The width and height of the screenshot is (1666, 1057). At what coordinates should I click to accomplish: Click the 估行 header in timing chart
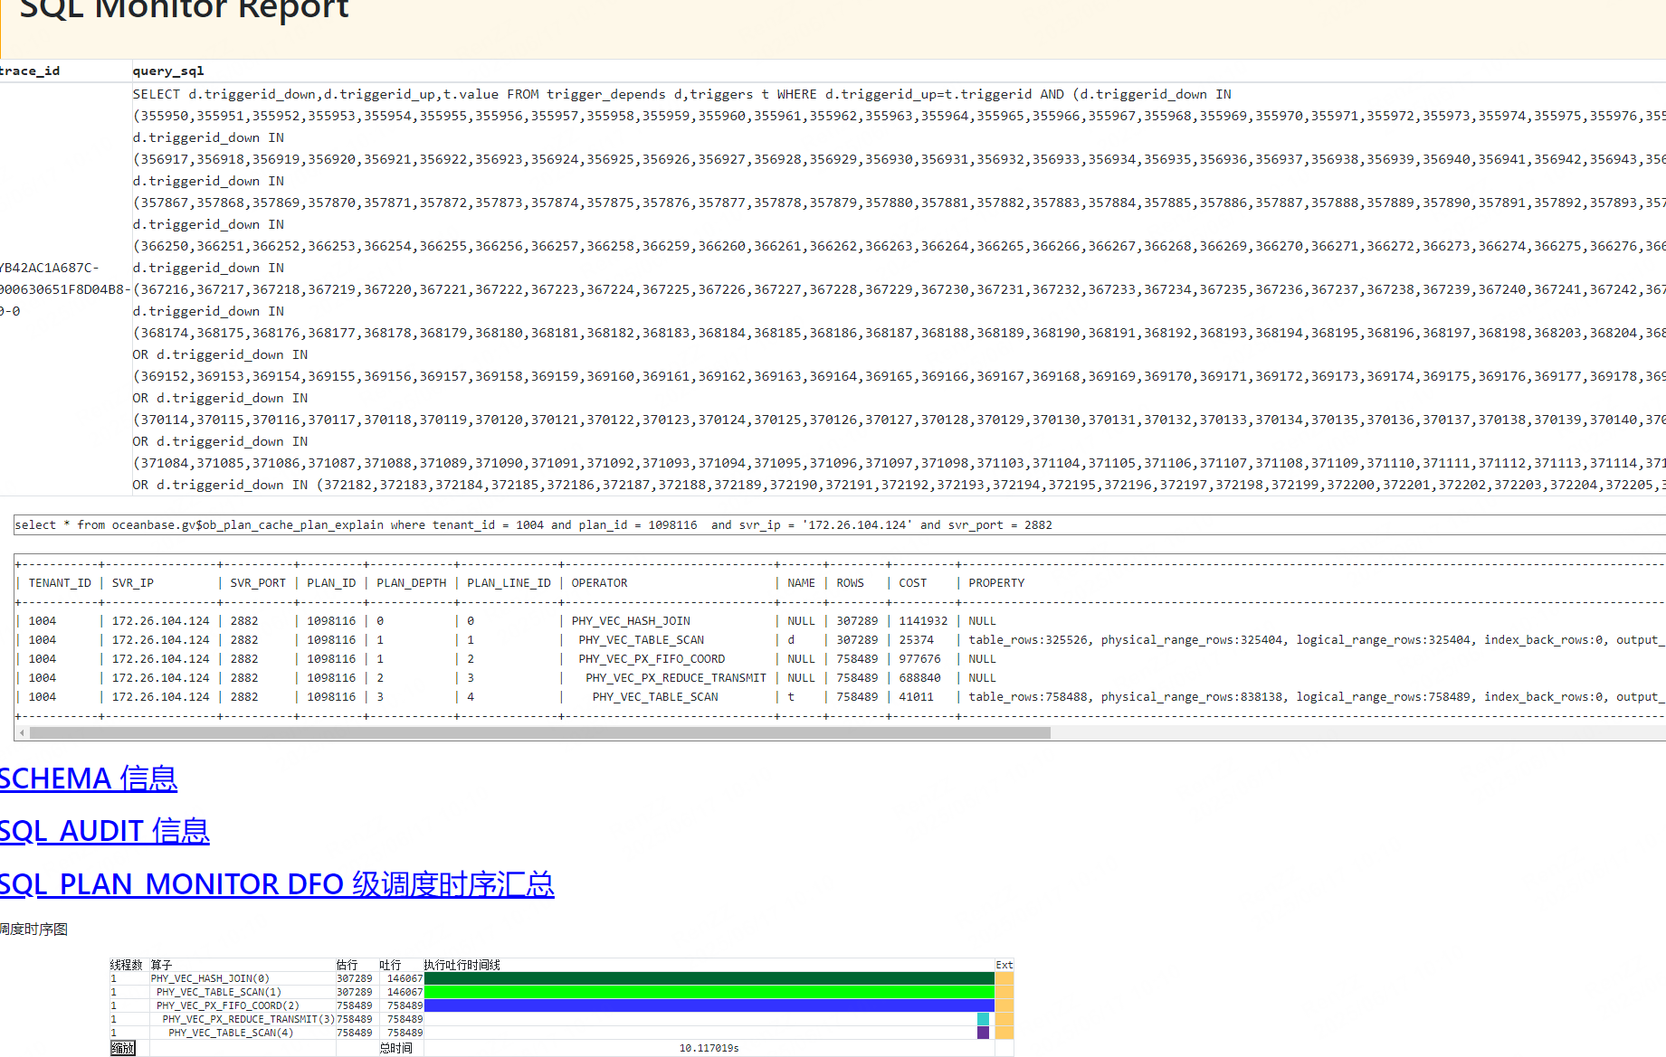(347, 965)
